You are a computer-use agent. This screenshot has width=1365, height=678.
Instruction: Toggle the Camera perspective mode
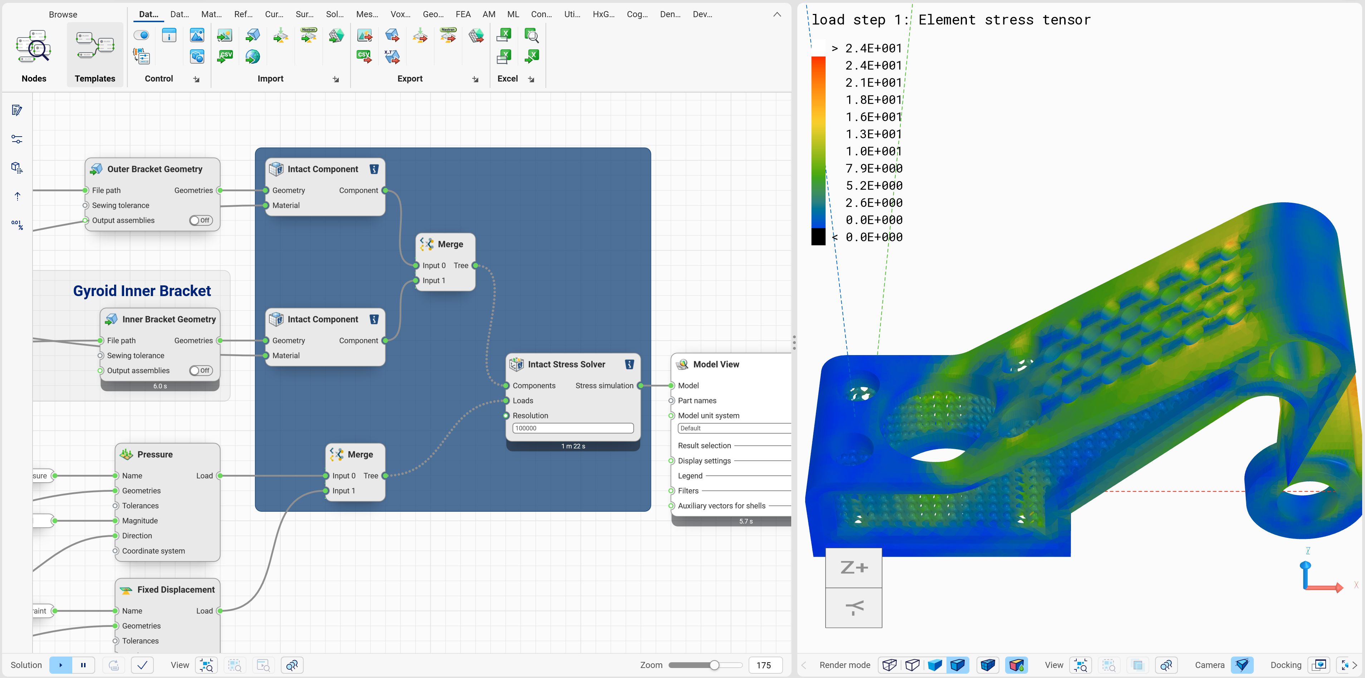(1243, 665)
